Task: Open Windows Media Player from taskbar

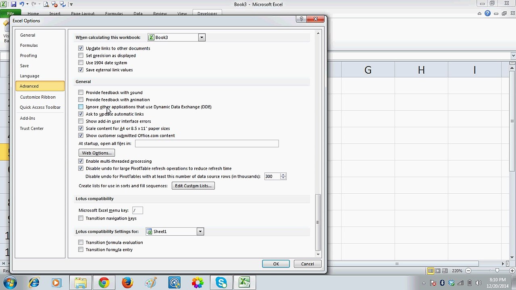Action: point(56,283)
